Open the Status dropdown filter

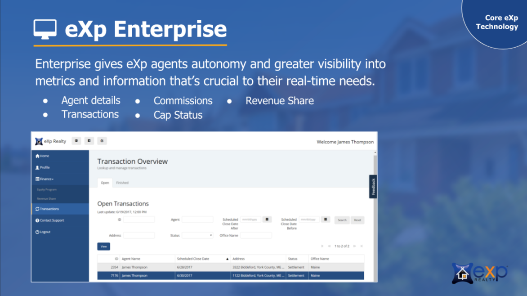197,235
